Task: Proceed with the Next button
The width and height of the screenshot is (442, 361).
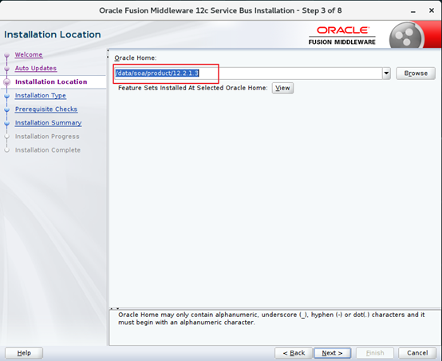Action: tap(333, 353)
